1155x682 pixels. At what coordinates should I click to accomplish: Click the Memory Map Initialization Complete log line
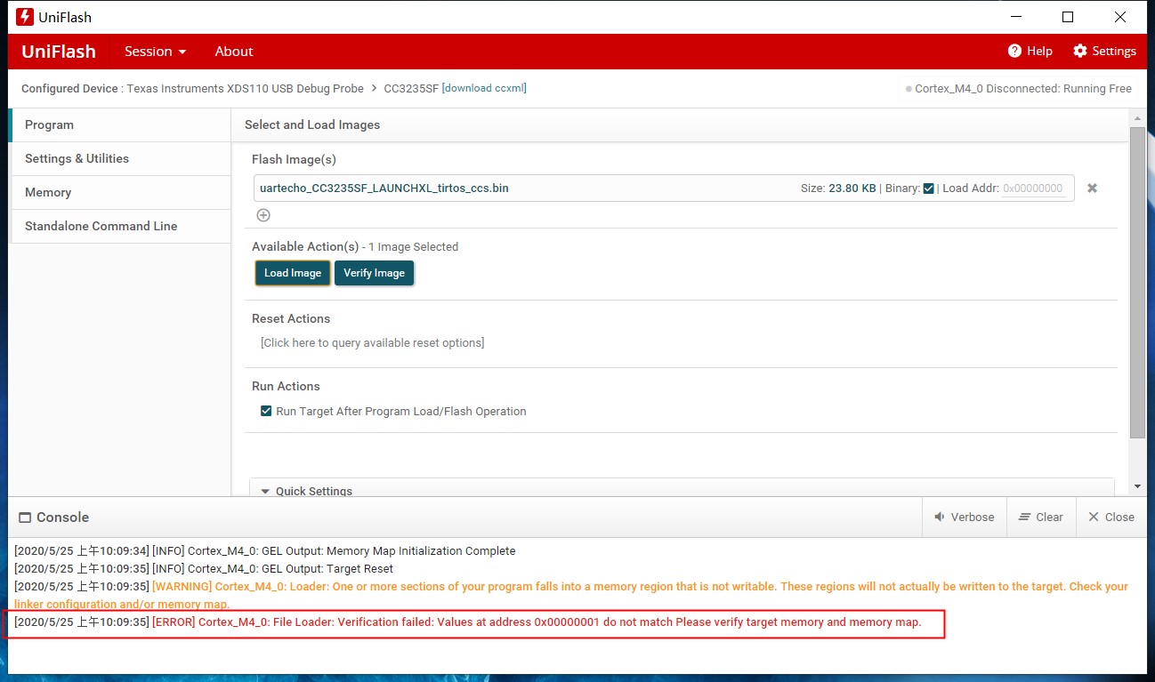tap(265, 550)
